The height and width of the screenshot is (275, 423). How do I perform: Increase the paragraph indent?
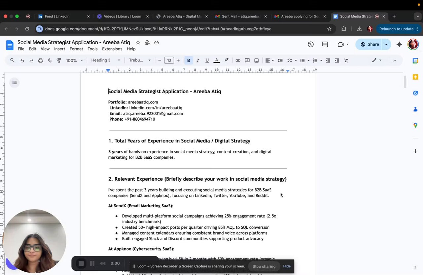337,60
